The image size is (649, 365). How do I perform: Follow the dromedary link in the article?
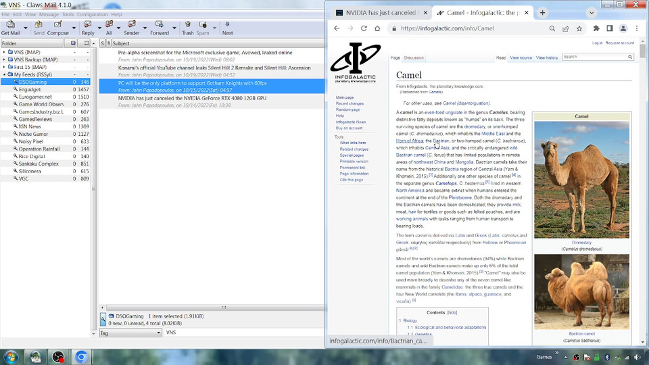tap(475, 126)
